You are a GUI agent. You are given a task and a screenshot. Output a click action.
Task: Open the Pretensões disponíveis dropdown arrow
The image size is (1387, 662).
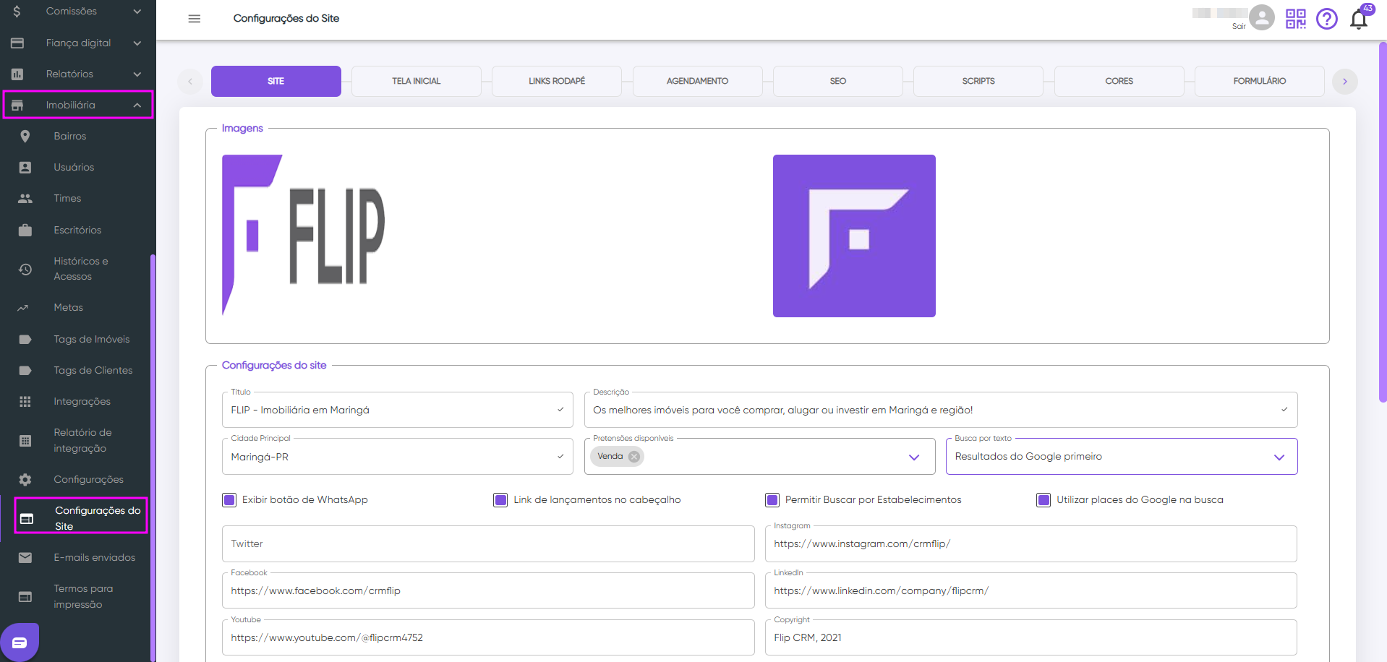click(x=914, y=457)
